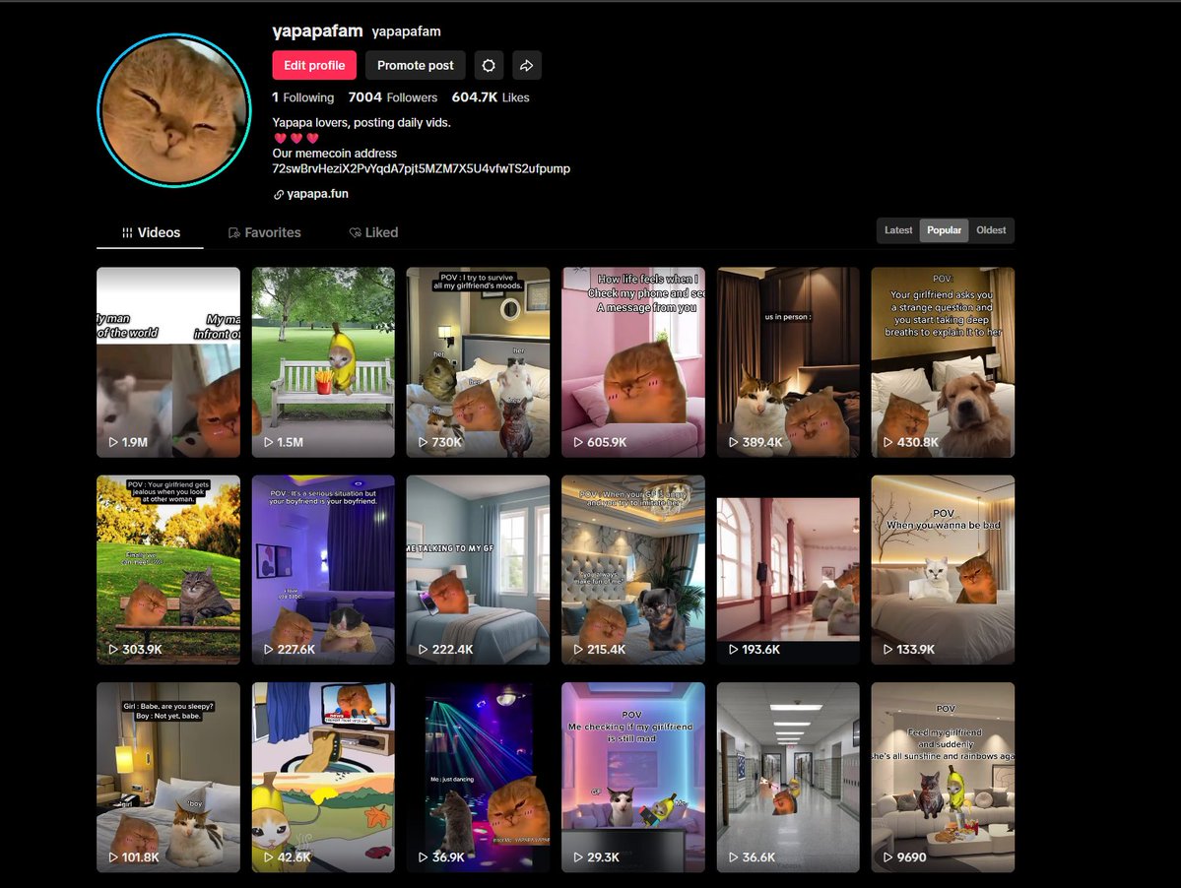The width and height of the screenshot is (1181, 888).
Task: Click play icon on the 36.6K video
Action: [x=733, y=857]
